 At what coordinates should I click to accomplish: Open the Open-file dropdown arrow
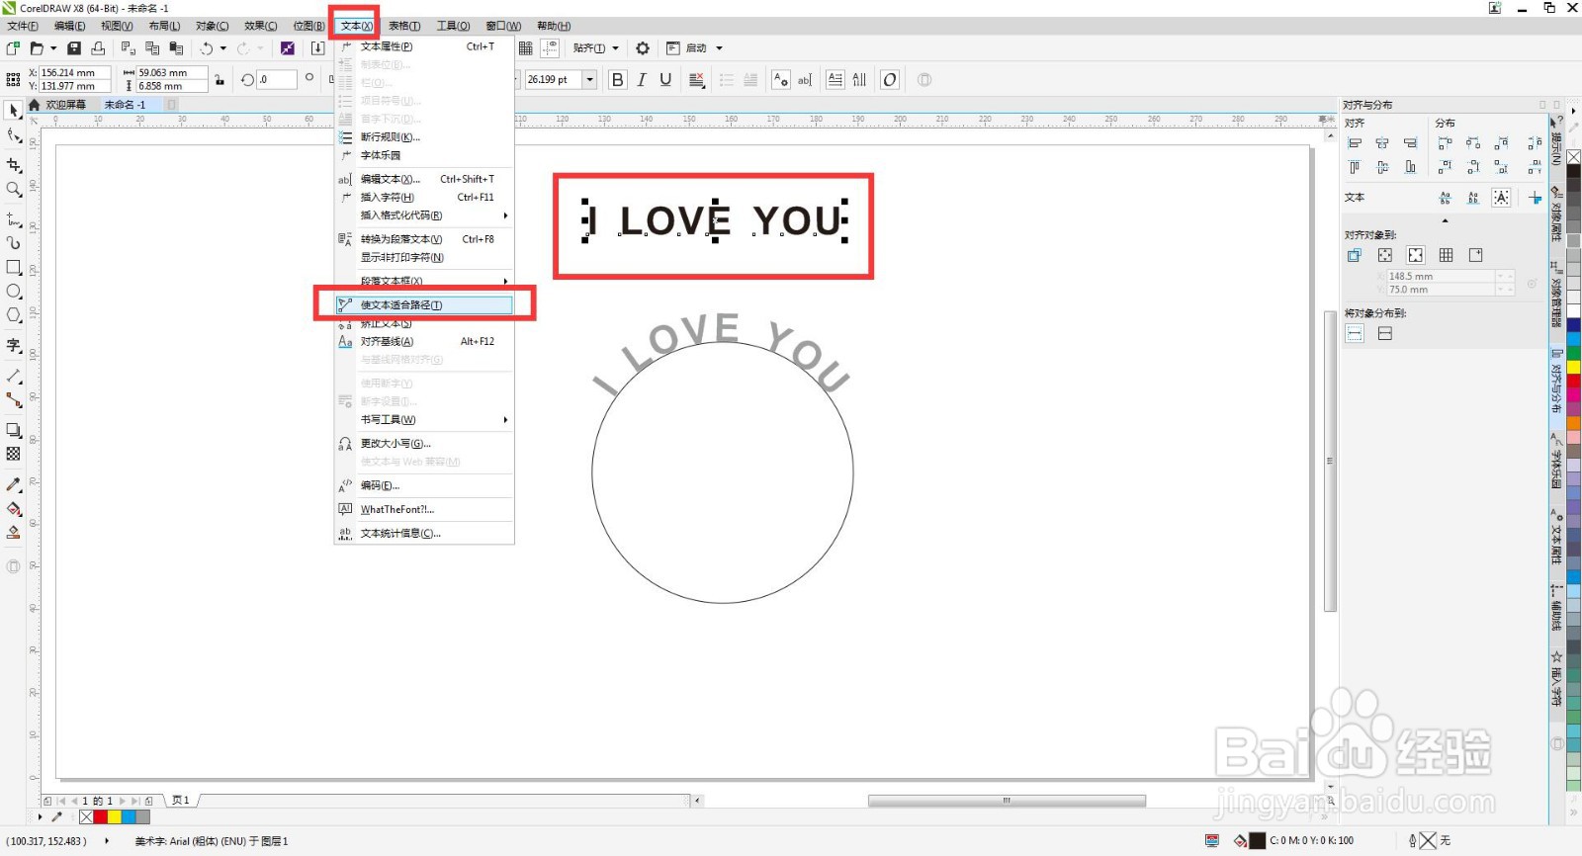(x=53, y=47)
